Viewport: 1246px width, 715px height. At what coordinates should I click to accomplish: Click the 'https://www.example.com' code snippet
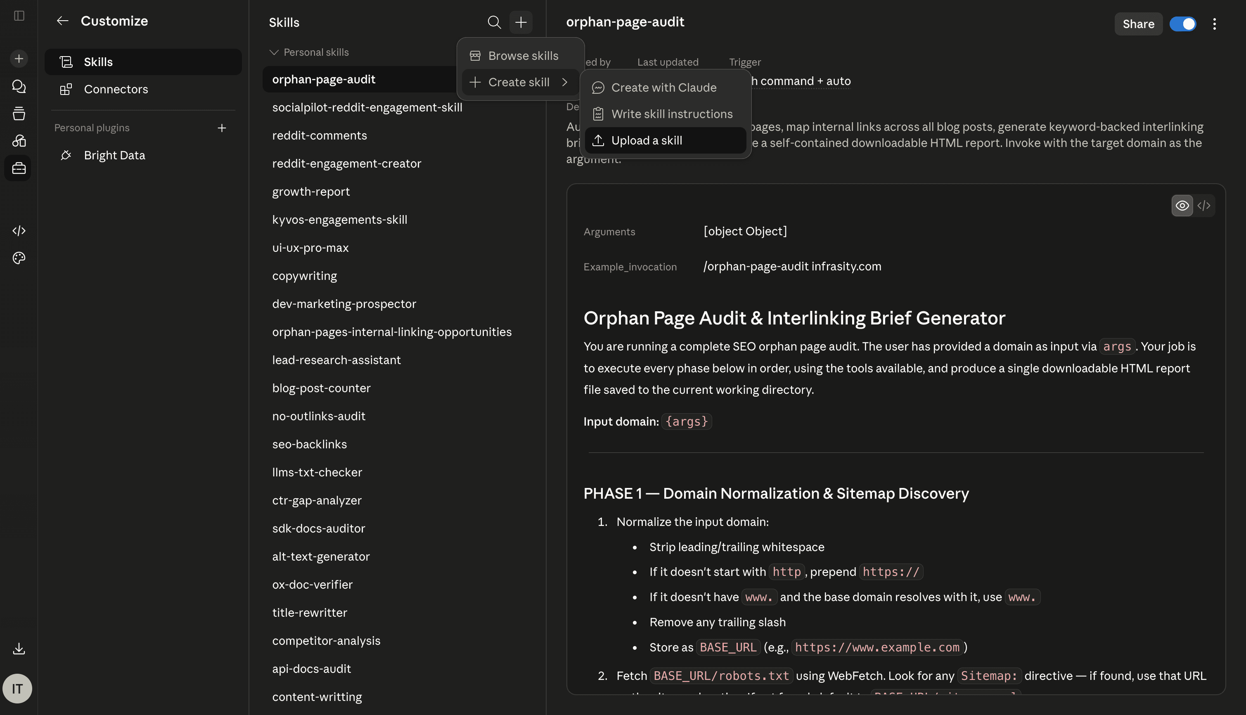coord(876,647)
